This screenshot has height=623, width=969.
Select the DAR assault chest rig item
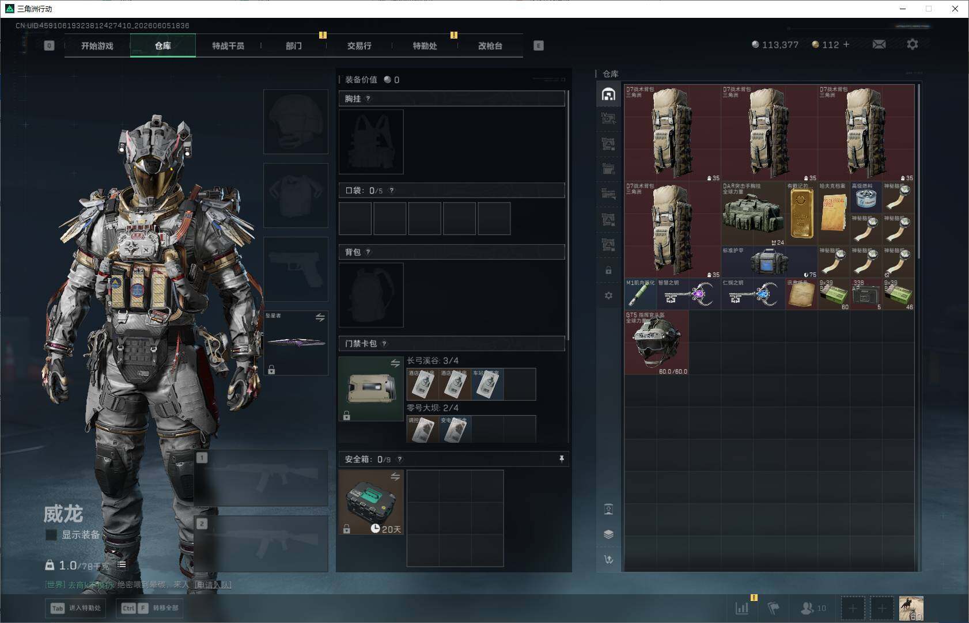click(x=753, y=214)
